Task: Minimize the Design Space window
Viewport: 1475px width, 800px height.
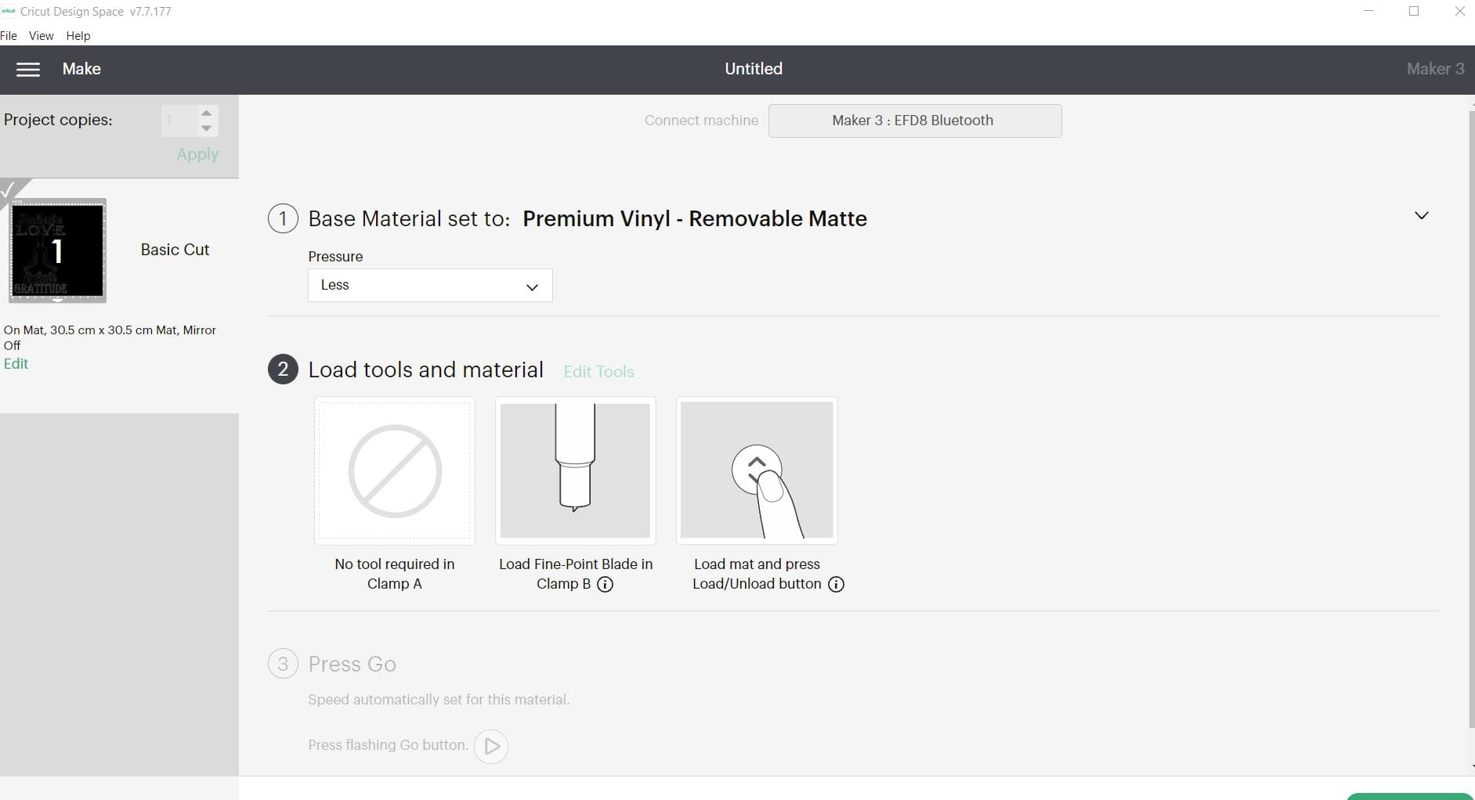Action: pyautogui.click(x=1368, y=12)
